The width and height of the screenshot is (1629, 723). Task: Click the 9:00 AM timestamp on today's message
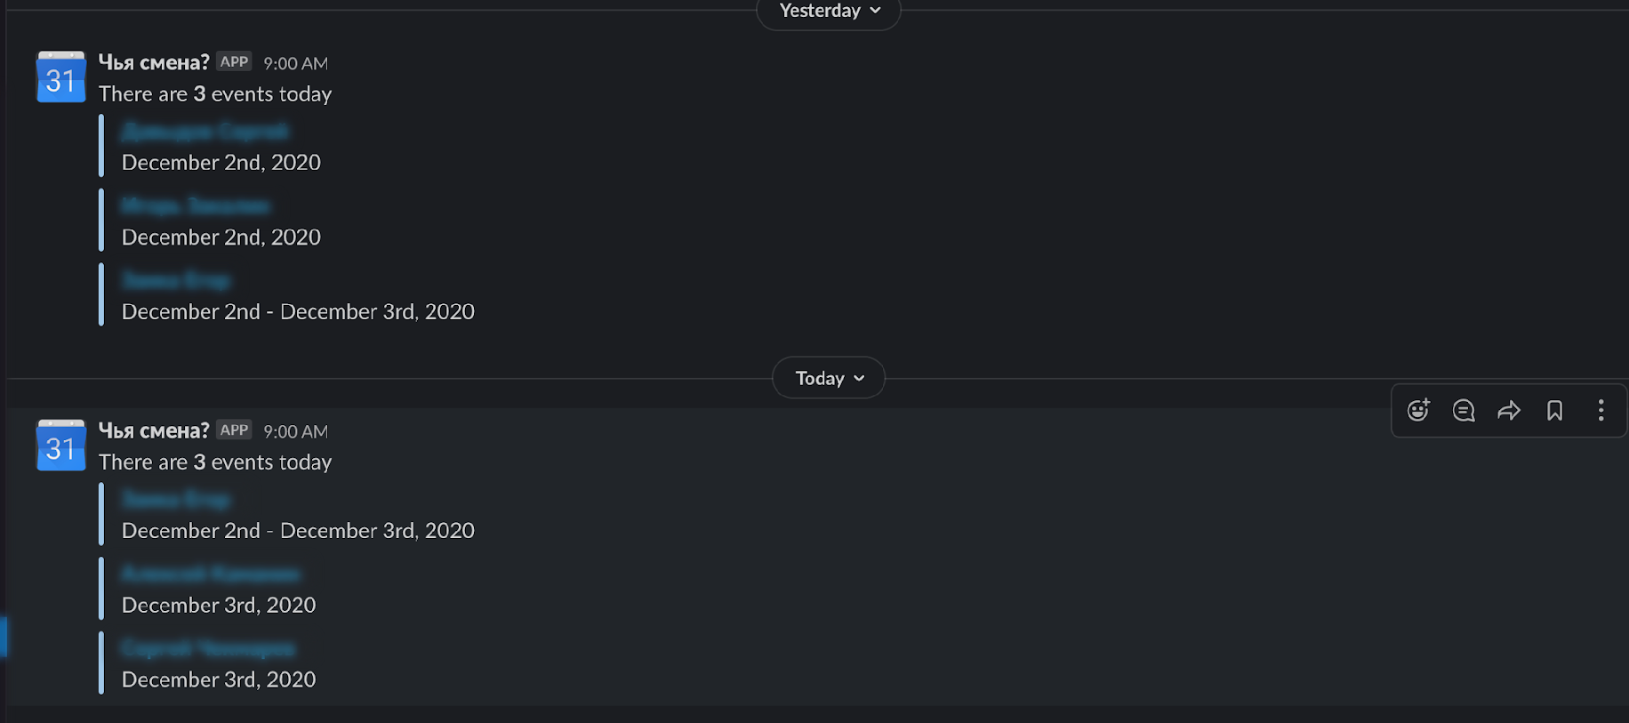295,431
